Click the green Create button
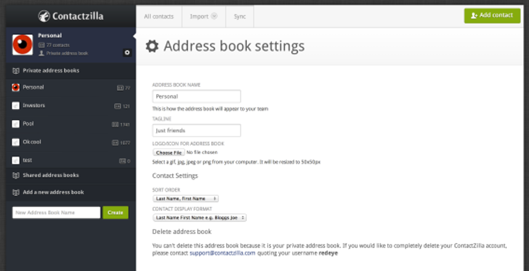The width and height of the screenshot is (529, 271). [x=115, y=213]
